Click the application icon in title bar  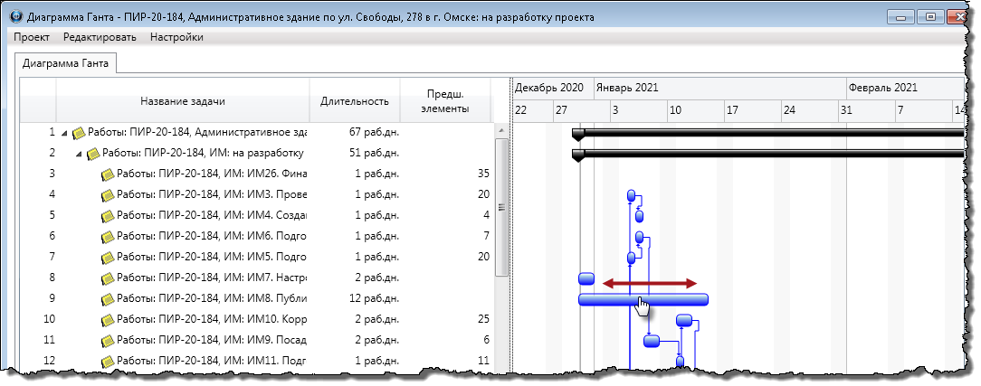coord(14,16)
